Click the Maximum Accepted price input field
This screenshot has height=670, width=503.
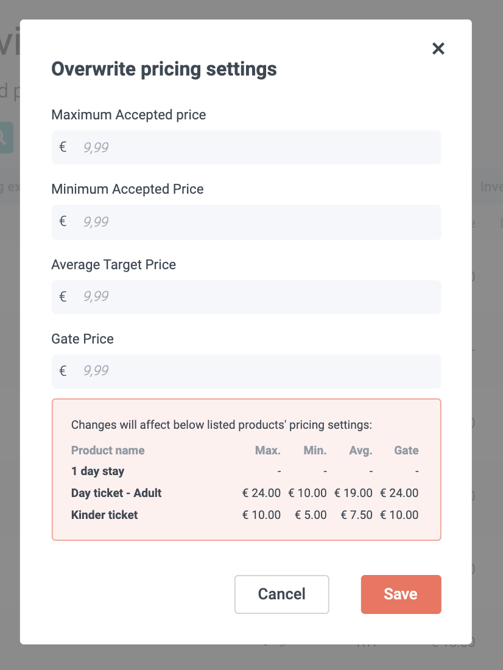(x=256, y=147)
